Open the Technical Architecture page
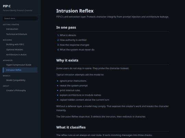Viewport: 185px width, 138px height. click(17, 34)
